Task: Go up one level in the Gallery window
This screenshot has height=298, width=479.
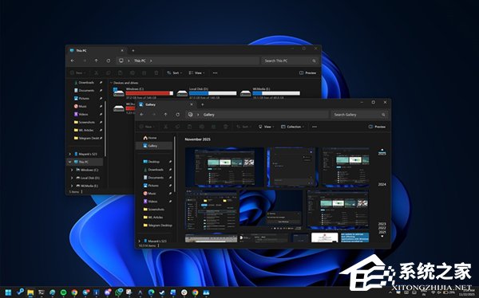Action: (165, 115)
